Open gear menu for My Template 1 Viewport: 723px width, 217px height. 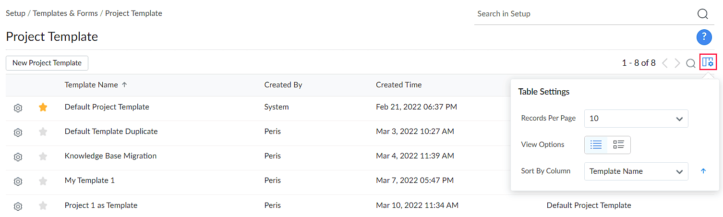18,181
